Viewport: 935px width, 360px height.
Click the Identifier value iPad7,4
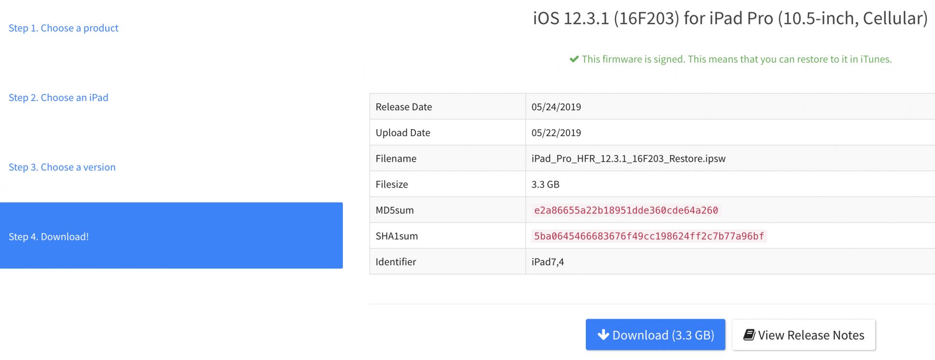(547, 262)
